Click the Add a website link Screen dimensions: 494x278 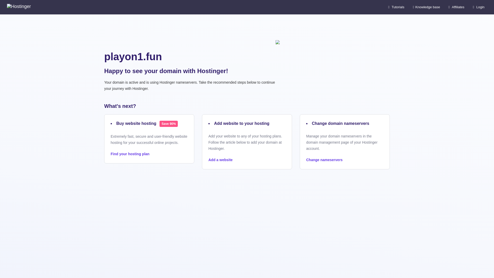pos(220,160)
